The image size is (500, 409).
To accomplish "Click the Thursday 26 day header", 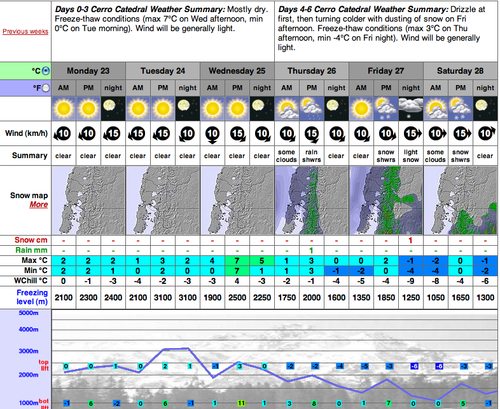I will [x=312, y=70].
